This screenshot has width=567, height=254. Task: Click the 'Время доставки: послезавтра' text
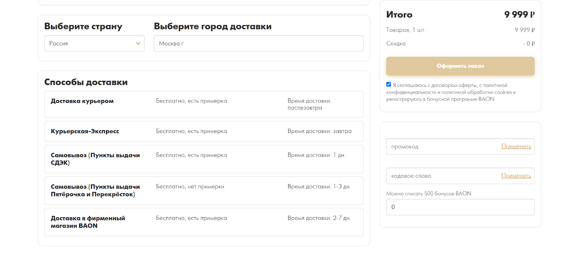pyautogui.click(x=309, y=104)
